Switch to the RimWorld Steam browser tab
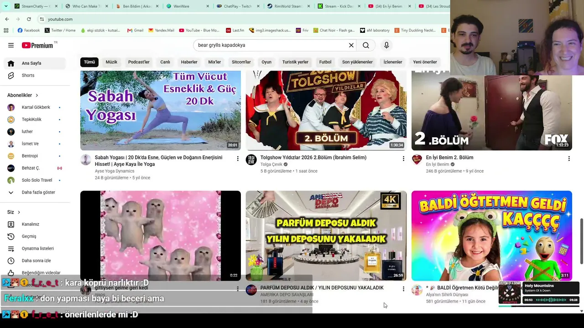 coord(287,6)
